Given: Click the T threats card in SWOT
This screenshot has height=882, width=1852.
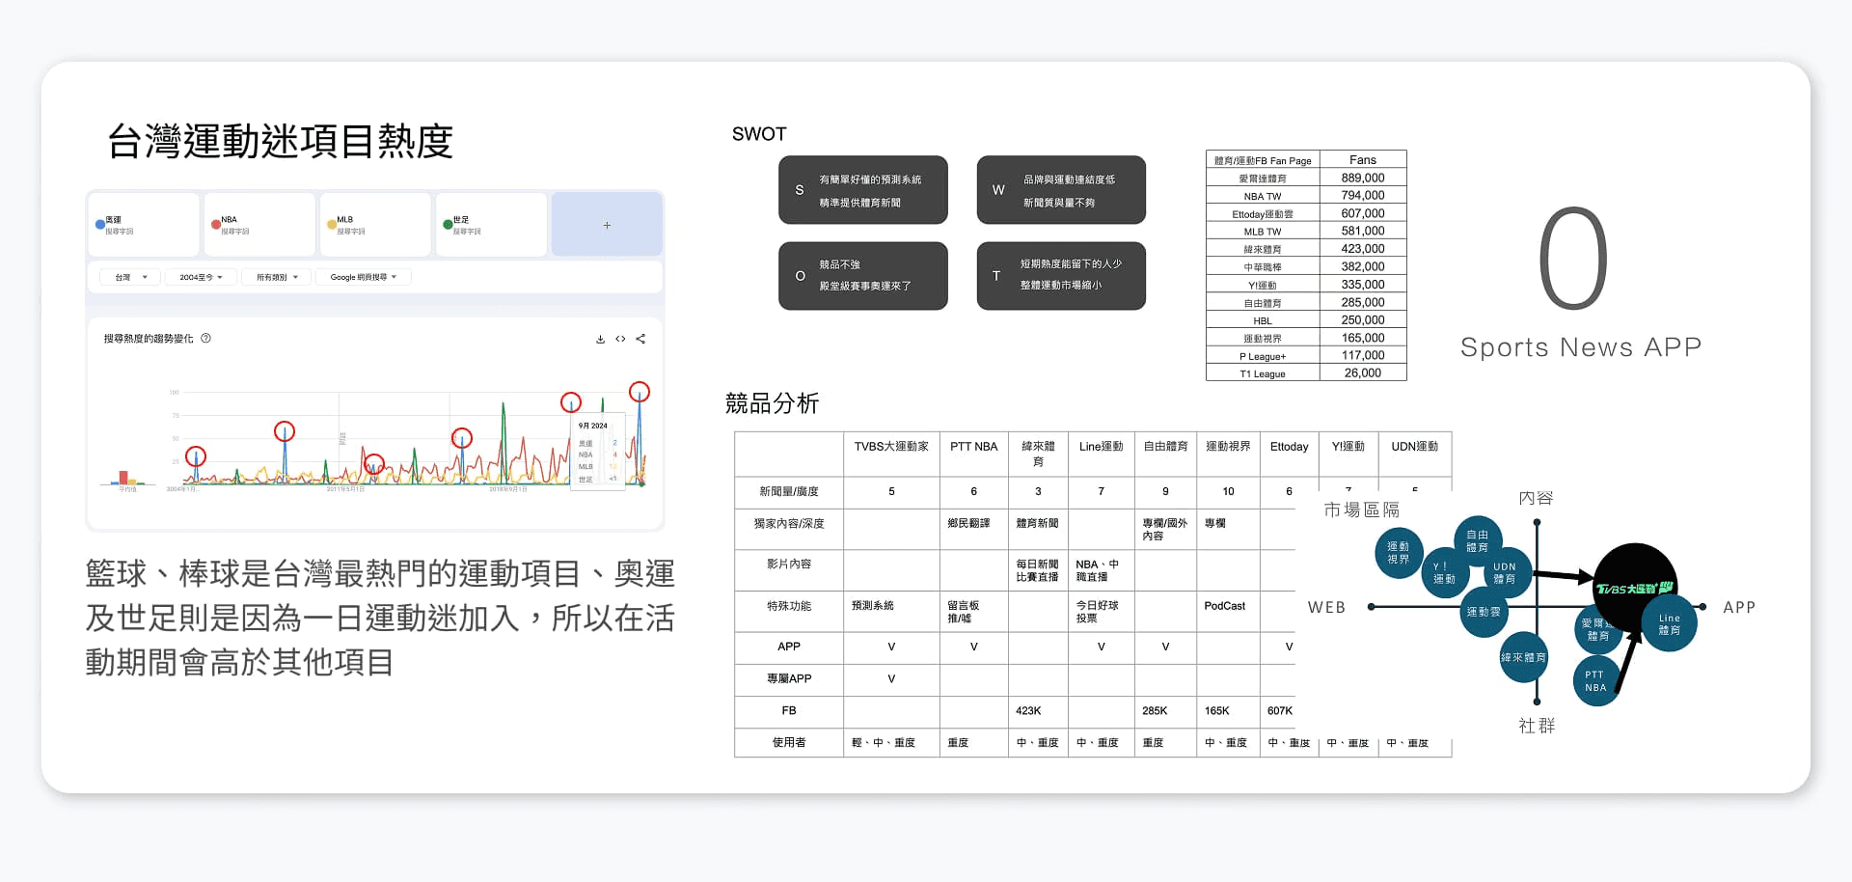Looking at the screenshot, I should pyautogui.click(x=1061, y=276).
